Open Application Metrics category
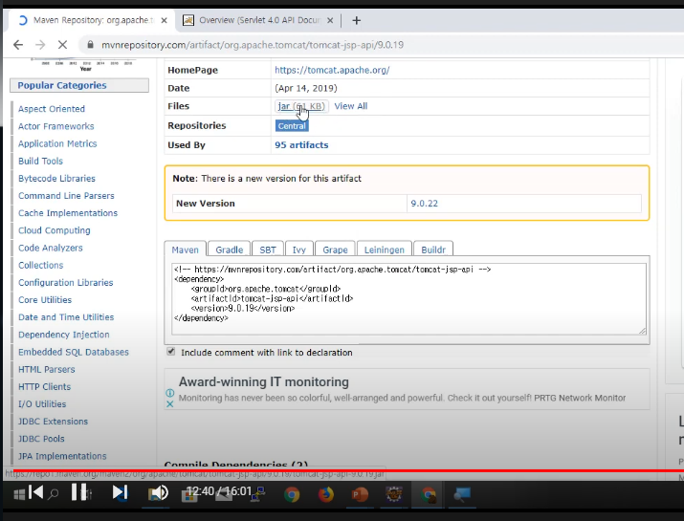This screenshot has width=684, height=521. pyautogui.click(x=57, y=143)
